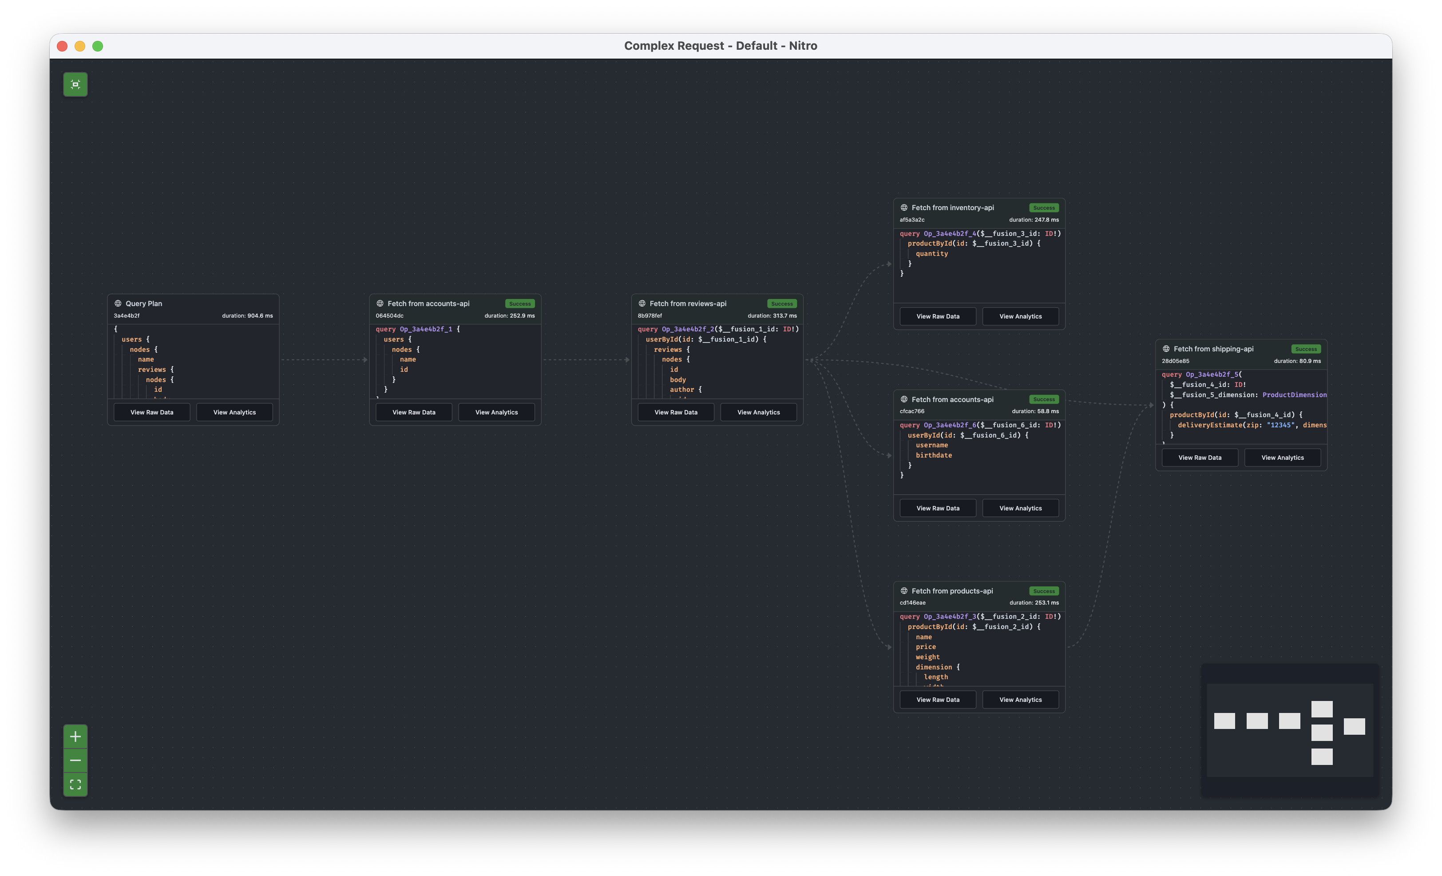Click globe icon on Fetch from inventory-api

pyautogui.click(x=904, y=207)
